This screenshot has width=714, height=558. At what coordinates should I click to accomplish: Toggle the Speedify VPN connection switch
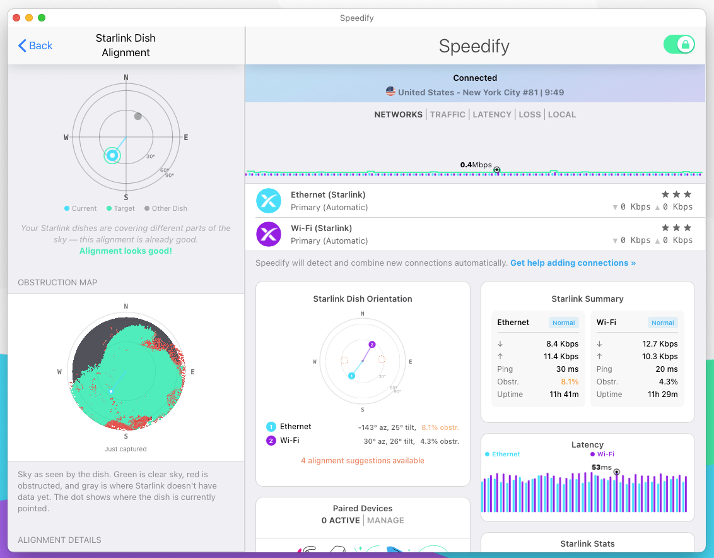click(x=679, y=45)
